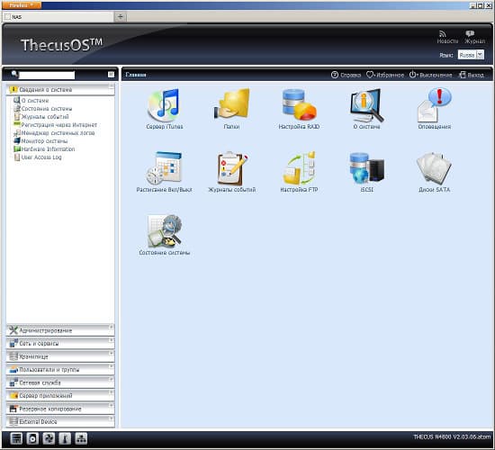Image resolution: width=495 pixels, height=450 pixels.
Task: Open the Firefox menu button
Action: pos(22,5)
